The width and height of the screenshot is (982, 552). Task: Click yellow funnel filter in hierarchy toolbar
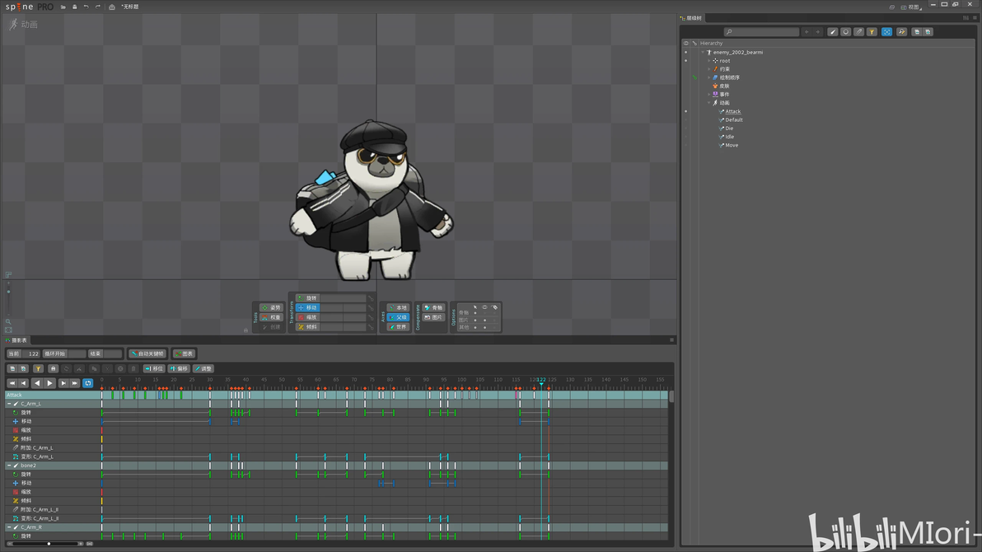[x=872, y=32]
